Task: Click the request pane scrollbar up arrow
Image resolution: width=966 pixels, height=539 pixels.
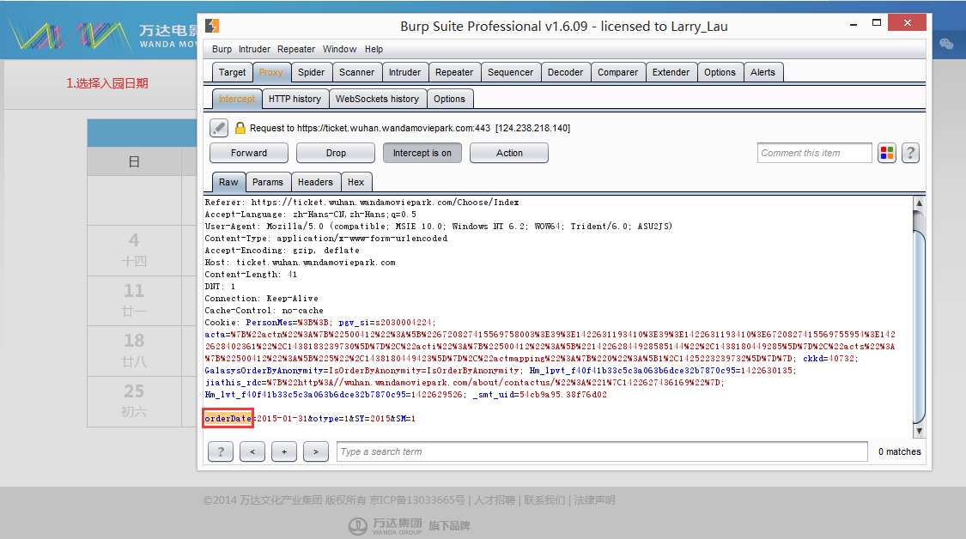Action: pos(919,203)
